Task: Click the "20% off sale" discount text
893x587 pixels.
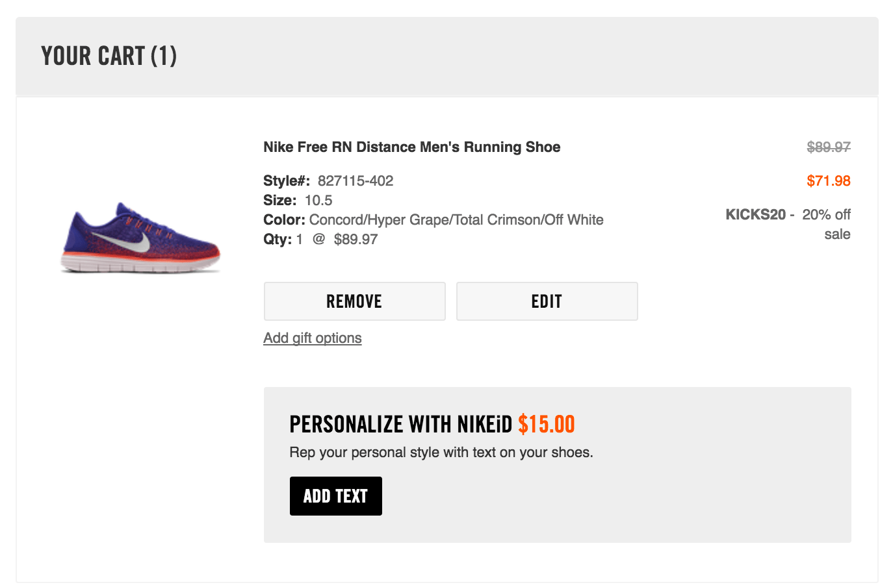Action: (827, 224)
